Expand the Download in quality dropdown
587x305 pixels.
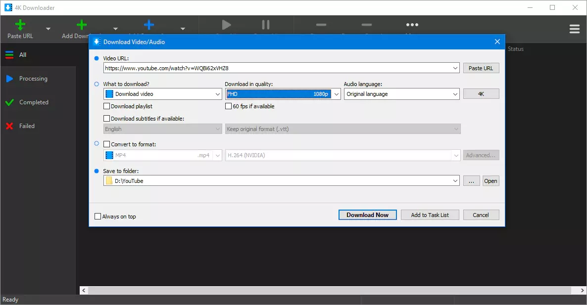(336, 94)
